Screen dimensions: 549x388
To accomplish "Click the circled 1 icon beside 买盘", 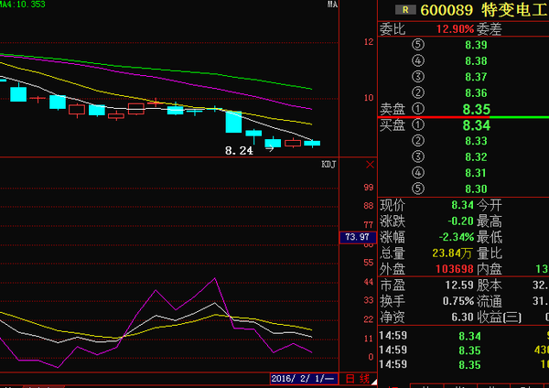I will (x=418, y=124).
